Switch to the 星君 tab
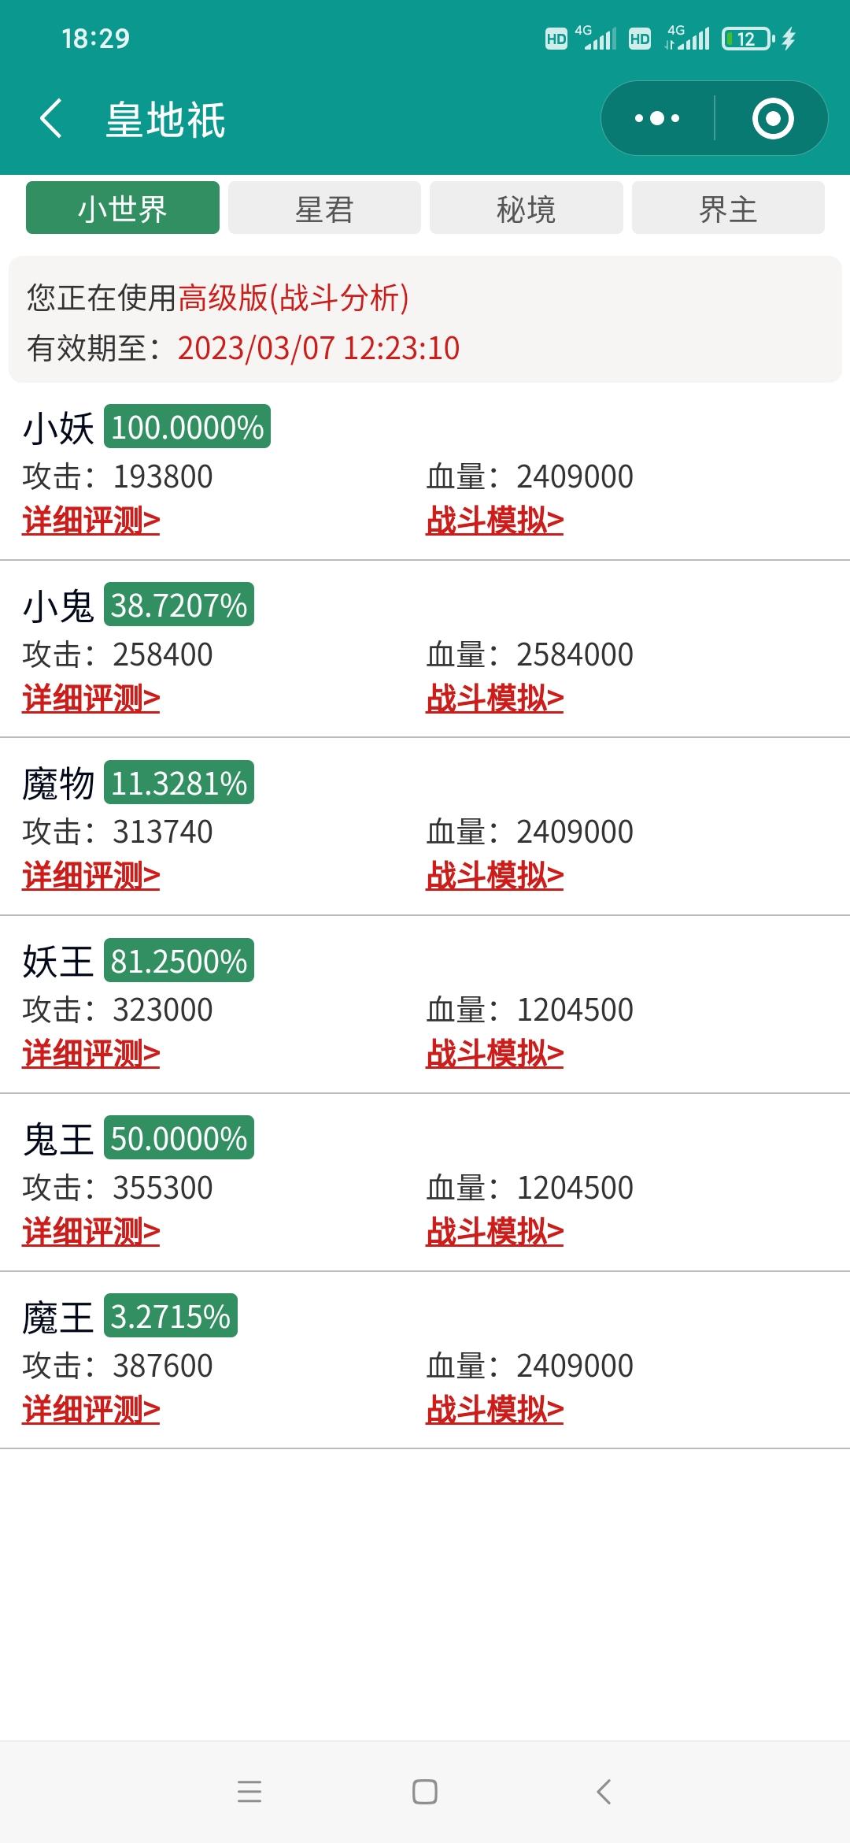The width and height of the screenshot is (850, 1843). coord(324,208)
